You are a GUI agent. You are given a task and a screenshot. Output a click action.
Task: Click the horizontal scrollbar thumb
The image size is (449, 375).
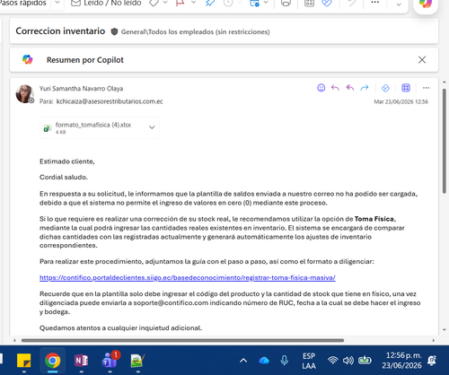tap(182, 340)
